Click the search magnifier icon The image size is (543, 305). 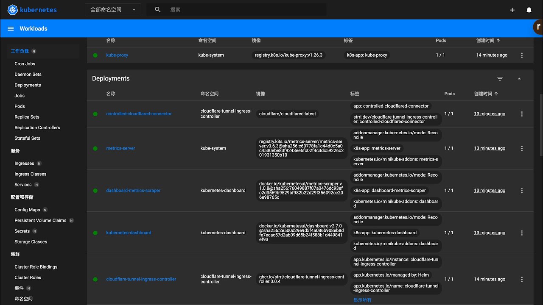[x=158, y=9]
